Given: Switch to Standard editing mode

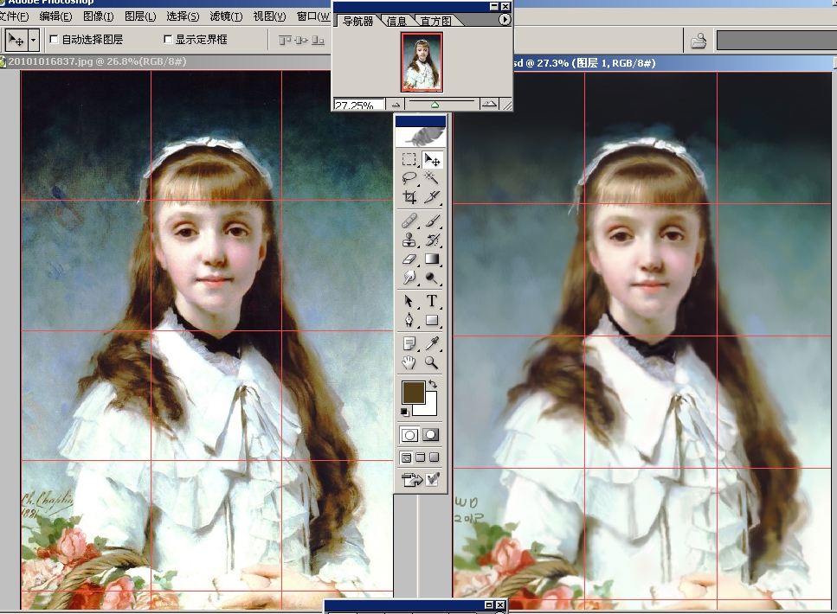Looking at the screenshot, I should [x=409, y=435].
